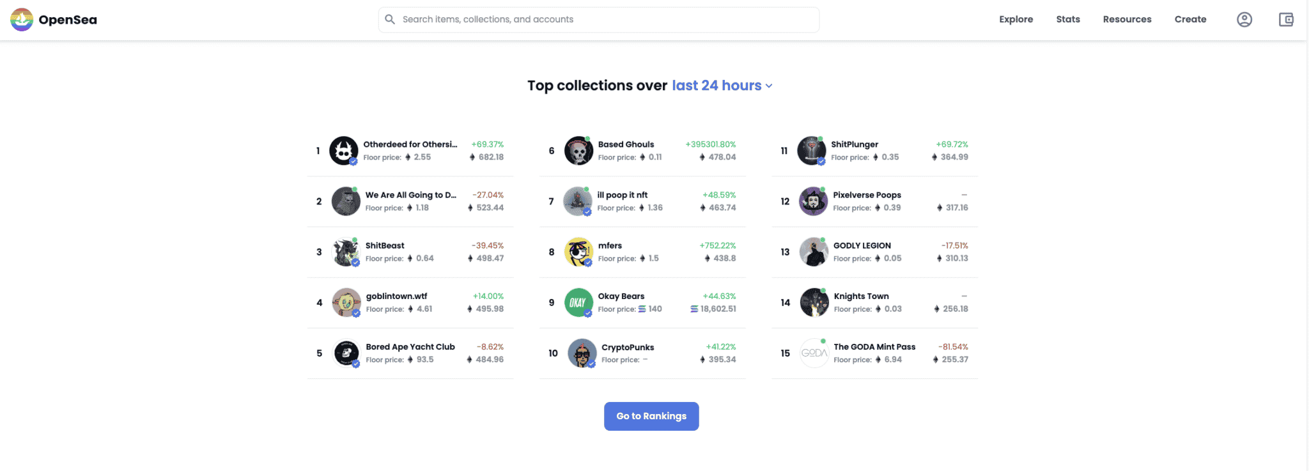This screenshot has height=471, width=1309.
Task: Expand the last 24 hours dropdown
Action: coord(722,86)
